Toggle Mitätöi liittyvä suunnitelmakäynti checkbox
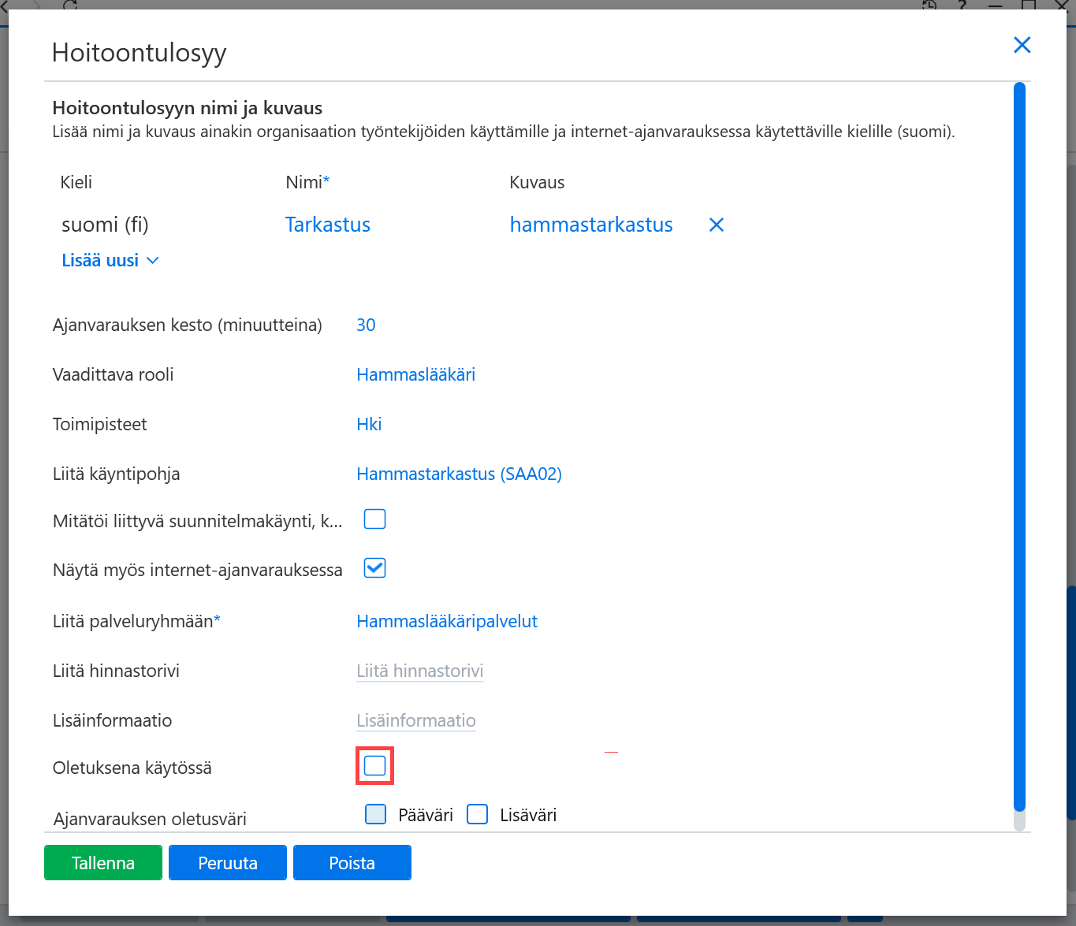Image resolution: width=1076 pixels, height=926 pixels. pyautogui.click(x=374, y=519)
